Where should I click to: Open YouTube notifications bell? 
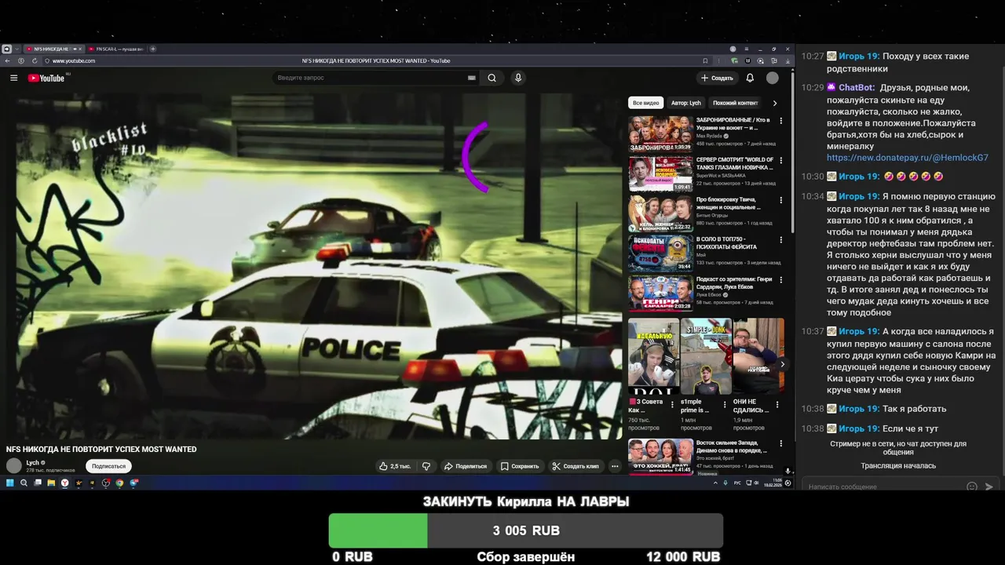click(x=750, y=78)
